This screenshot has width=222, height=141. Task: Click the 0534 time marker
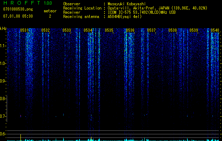pos(88,30)
